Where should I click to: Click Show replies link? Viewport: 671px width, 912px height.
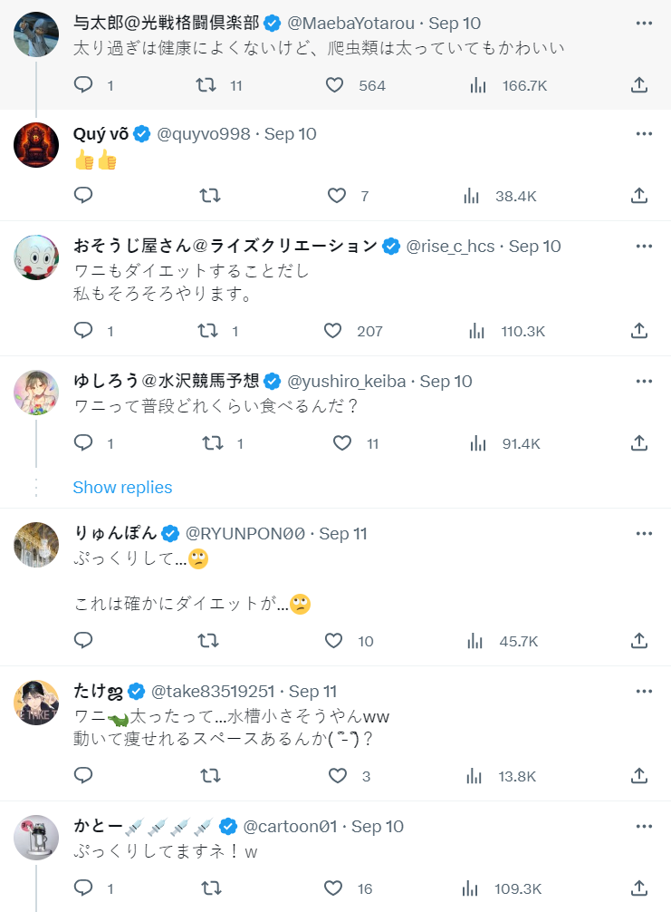122,488
